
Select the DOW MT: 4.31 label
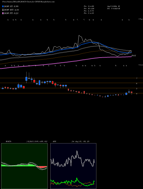11,10
